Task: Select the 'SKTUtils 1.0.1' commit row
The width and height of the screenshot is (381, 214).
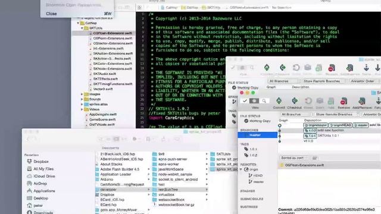Action: point(329,136)
